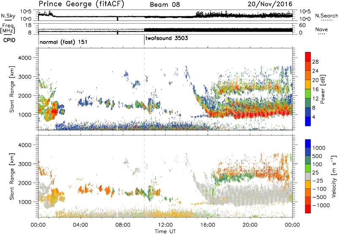Click the 04:00 time tick label

[x=80, y=225]
